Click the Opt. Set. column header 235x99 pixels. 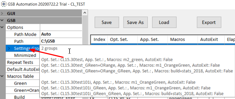pyautogui.click(x=122, y=39)
